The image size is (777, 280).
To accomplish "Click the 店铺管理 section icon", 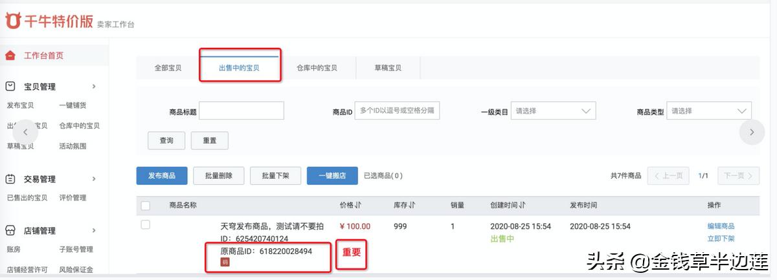I will (x=10, y=230).
